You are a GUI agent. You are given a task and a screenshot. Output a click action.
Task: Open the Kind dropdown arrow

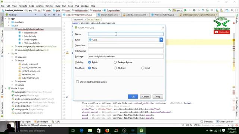point(161,40)
